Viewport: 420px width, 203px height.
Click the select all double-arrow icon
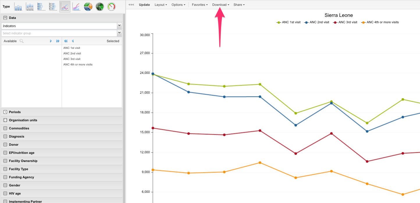(x=58, y=41)
